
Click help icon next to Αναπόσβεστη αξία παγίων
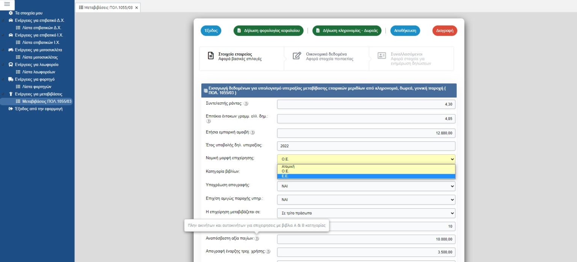(x=257, y=239)
